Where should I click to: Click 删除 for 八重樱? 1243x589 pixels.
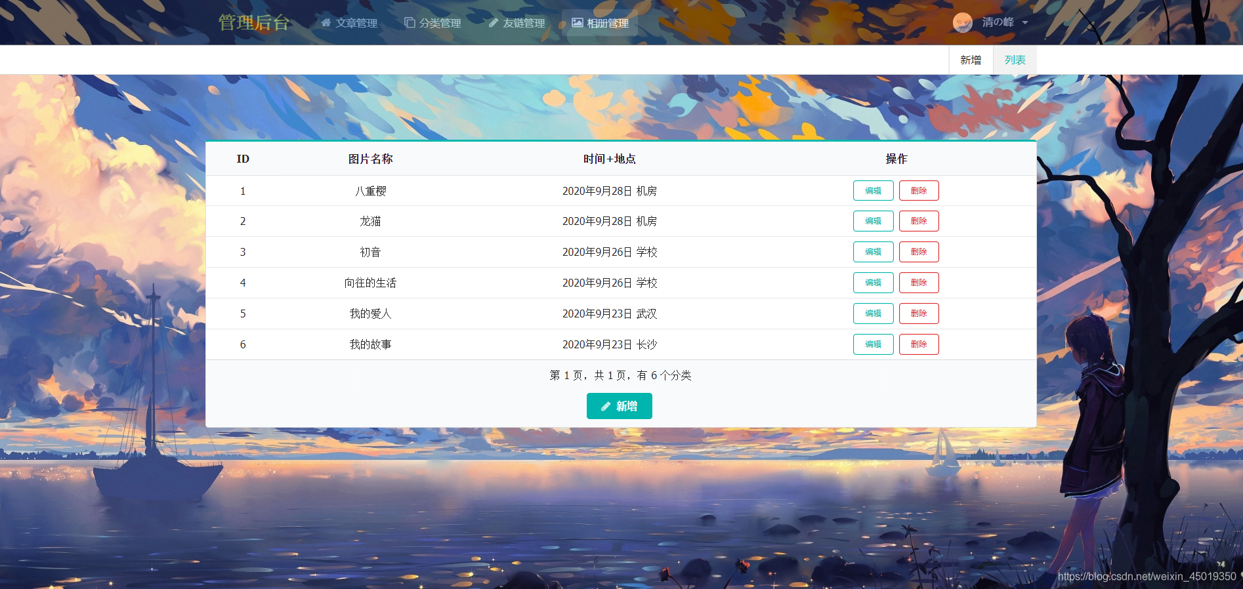(919, 190)
